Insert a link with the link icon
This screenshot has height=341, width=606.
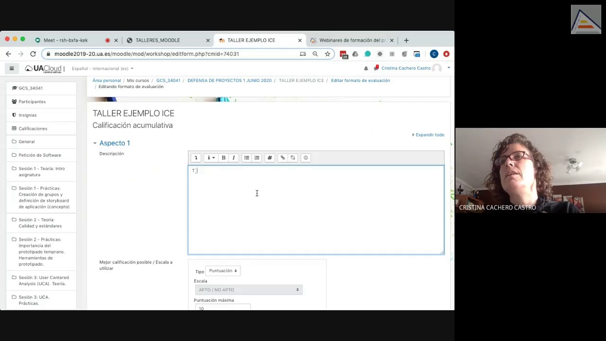(283, 158)
